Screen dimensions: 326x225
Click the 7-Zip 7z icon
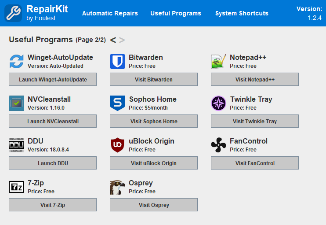point(16,187)
